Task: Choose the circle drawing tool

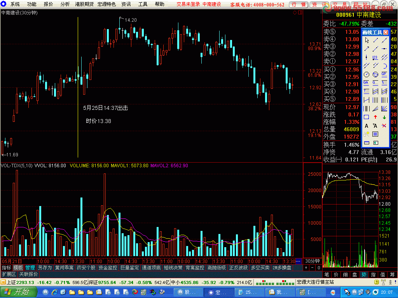Action: (x=367, y=74)
